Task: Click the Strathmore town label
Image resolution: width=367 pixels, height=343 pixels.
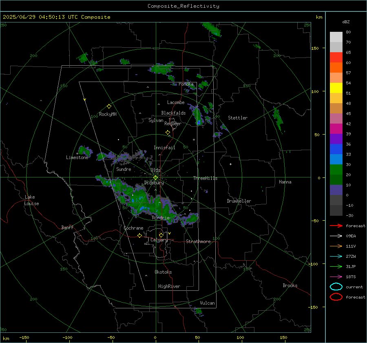Action: (198, 241)
